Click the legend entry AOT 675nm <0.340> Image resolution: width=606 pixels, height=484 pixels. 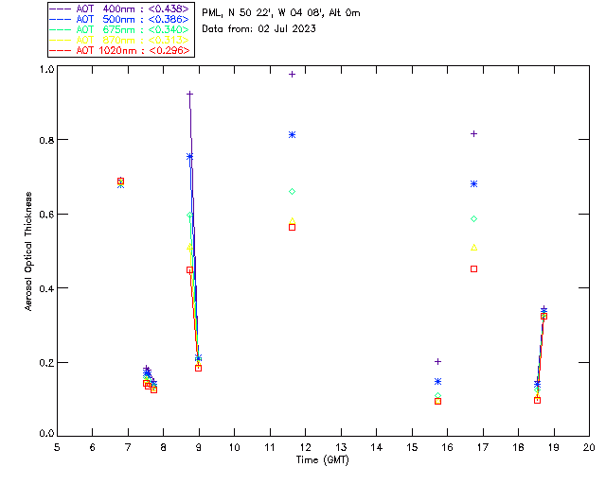119,29
